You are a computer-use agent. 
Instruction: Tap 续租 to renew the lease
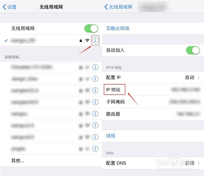(111, 136)
